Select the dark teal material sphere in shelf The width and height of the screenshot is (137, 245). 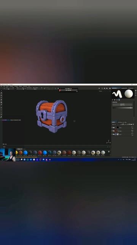click(x=49, y=152)
